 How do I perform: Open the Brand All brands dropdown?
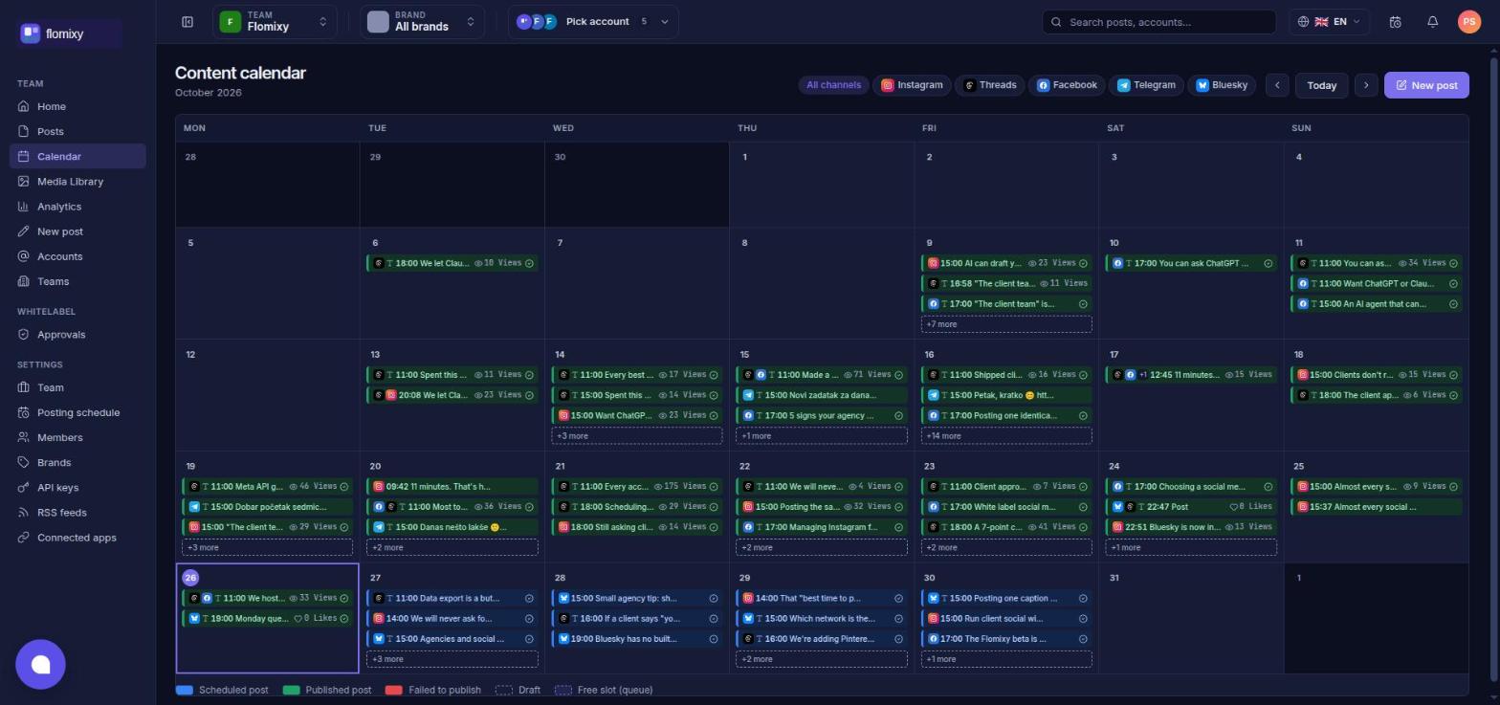click(x=422, y=22)
